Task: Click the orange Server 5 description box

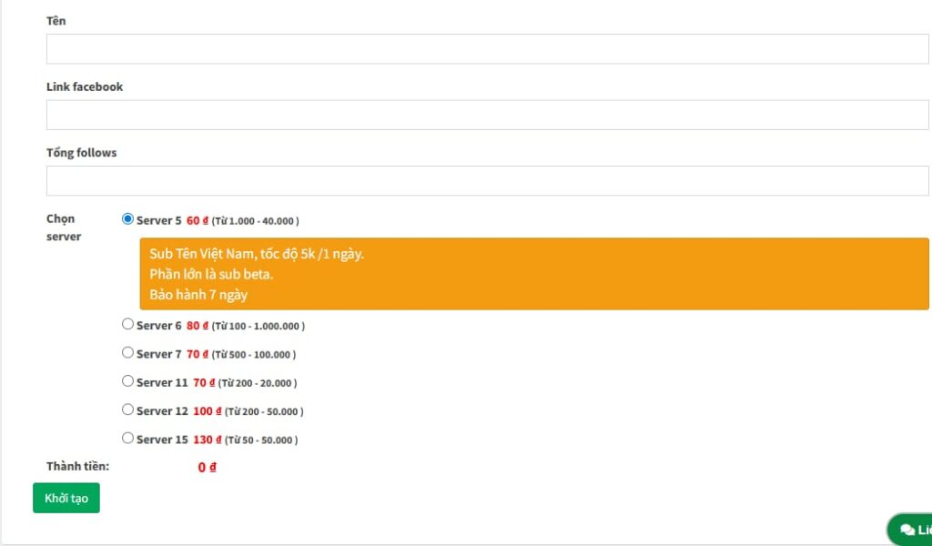Action: pyautogui.click(x=533, y=274)
